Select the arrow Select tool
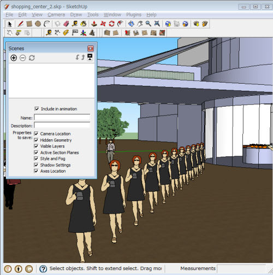This screenshot has height=275, width=273. tap(10, 24)
